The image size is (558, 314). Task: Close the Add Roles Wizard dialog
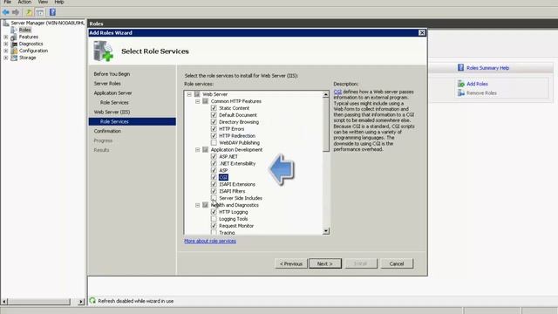[x=422, y=33]
